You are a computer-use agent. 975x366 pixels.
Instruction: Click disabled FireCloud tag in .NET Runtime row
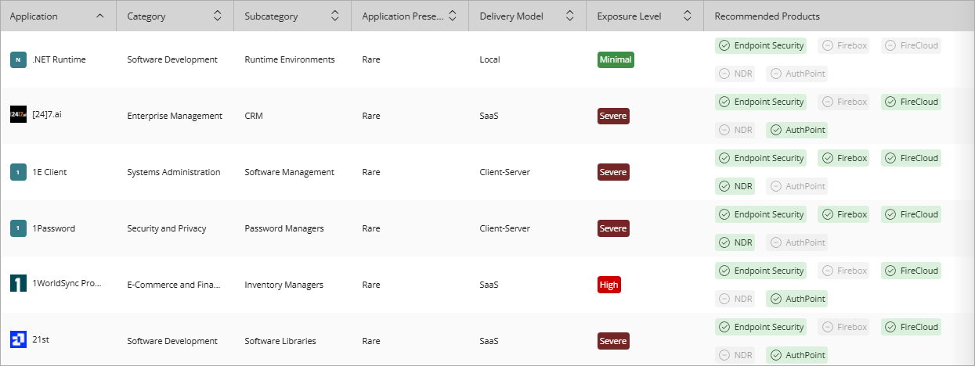[911, 45]
